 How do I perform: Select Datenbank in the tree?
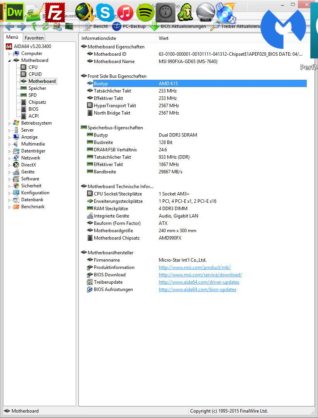32,200
